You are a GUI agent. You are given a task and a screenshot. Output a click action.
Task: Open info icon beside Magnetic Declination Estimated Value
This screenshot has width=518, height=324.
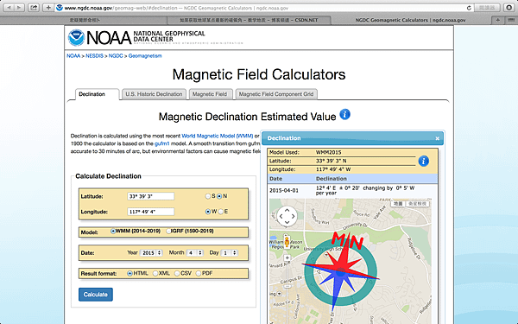click(344, 114)
